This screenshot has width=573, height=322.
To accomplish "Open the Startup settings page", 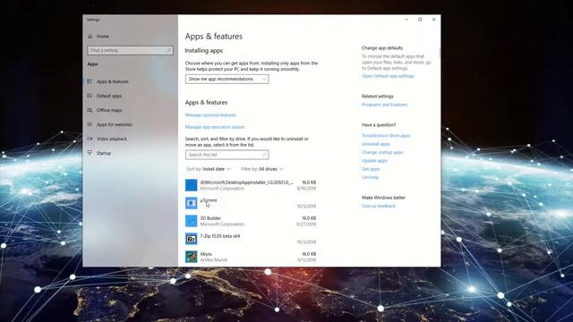I will tap(104, 153).
